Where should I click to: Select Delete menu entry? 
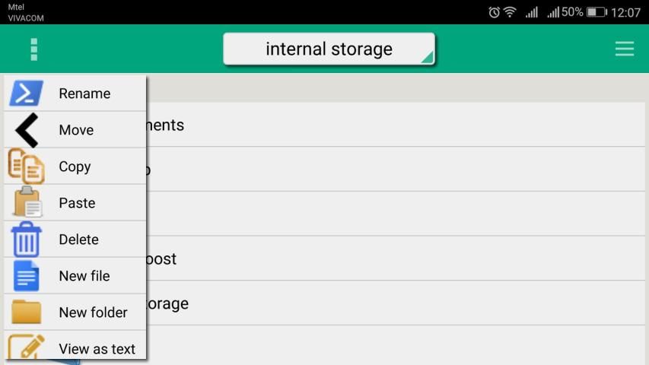click(78, 240)
